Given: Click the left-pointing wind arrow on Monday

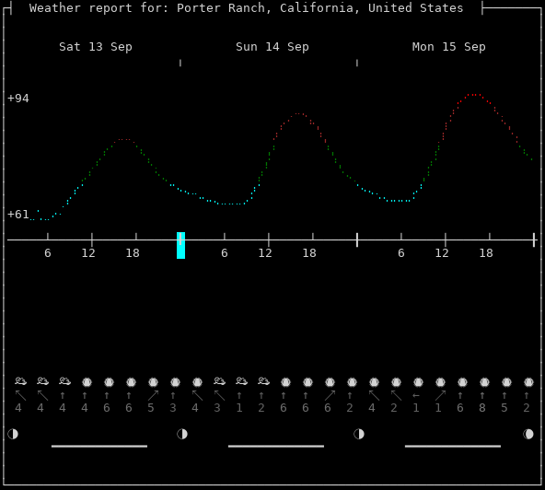Looking at the screenshot, I should pyautogui.click(x=416, y=396).
